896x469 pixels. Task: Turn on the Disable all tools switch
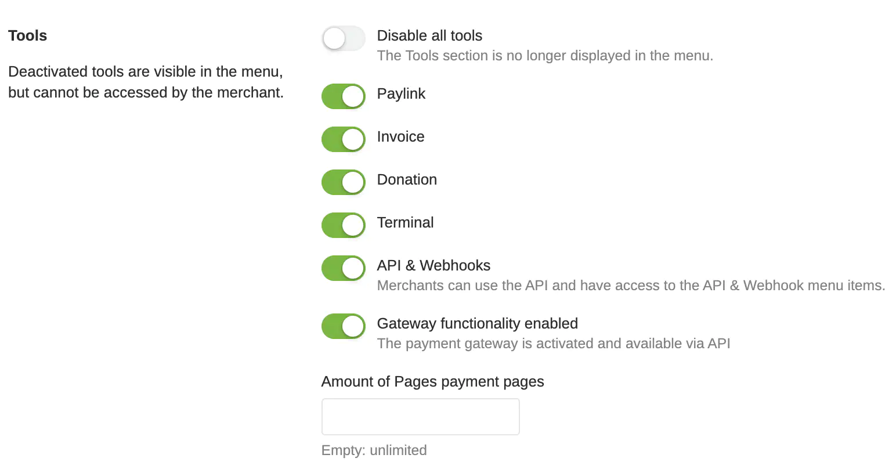[x=344, y=38]
